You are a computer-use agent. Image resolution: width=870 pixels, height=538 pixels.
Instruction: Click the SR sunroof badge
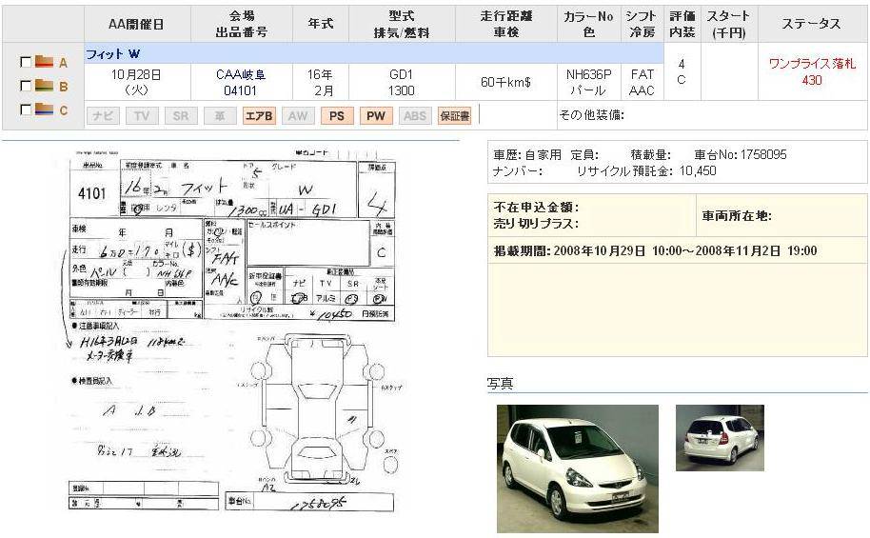pyautogui.click(x=181, y=115)
